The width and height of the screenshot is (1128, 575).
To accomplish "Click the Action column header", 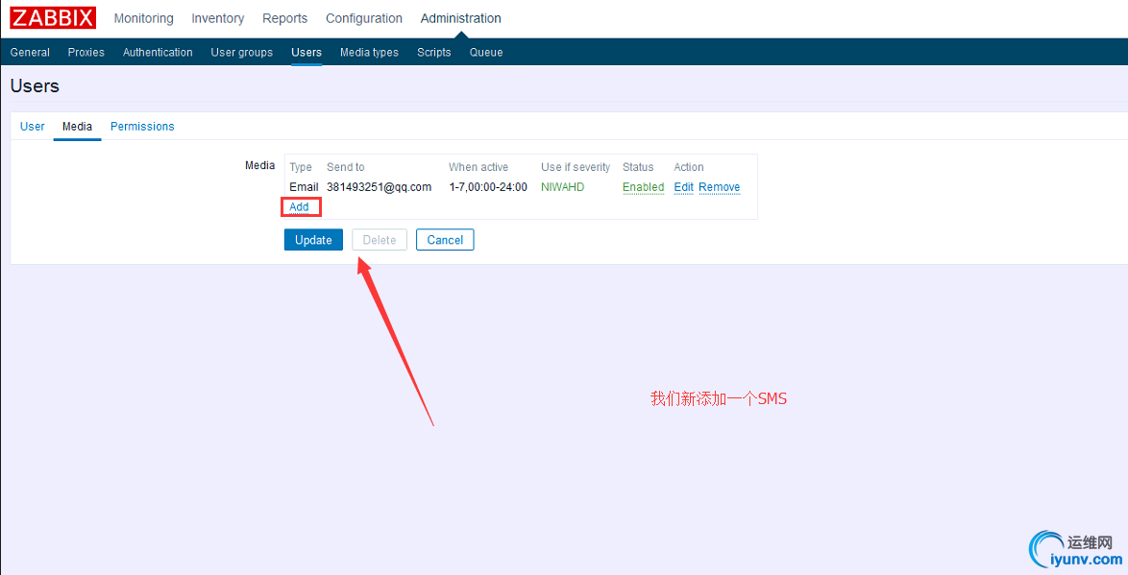I will click(689, 167).
